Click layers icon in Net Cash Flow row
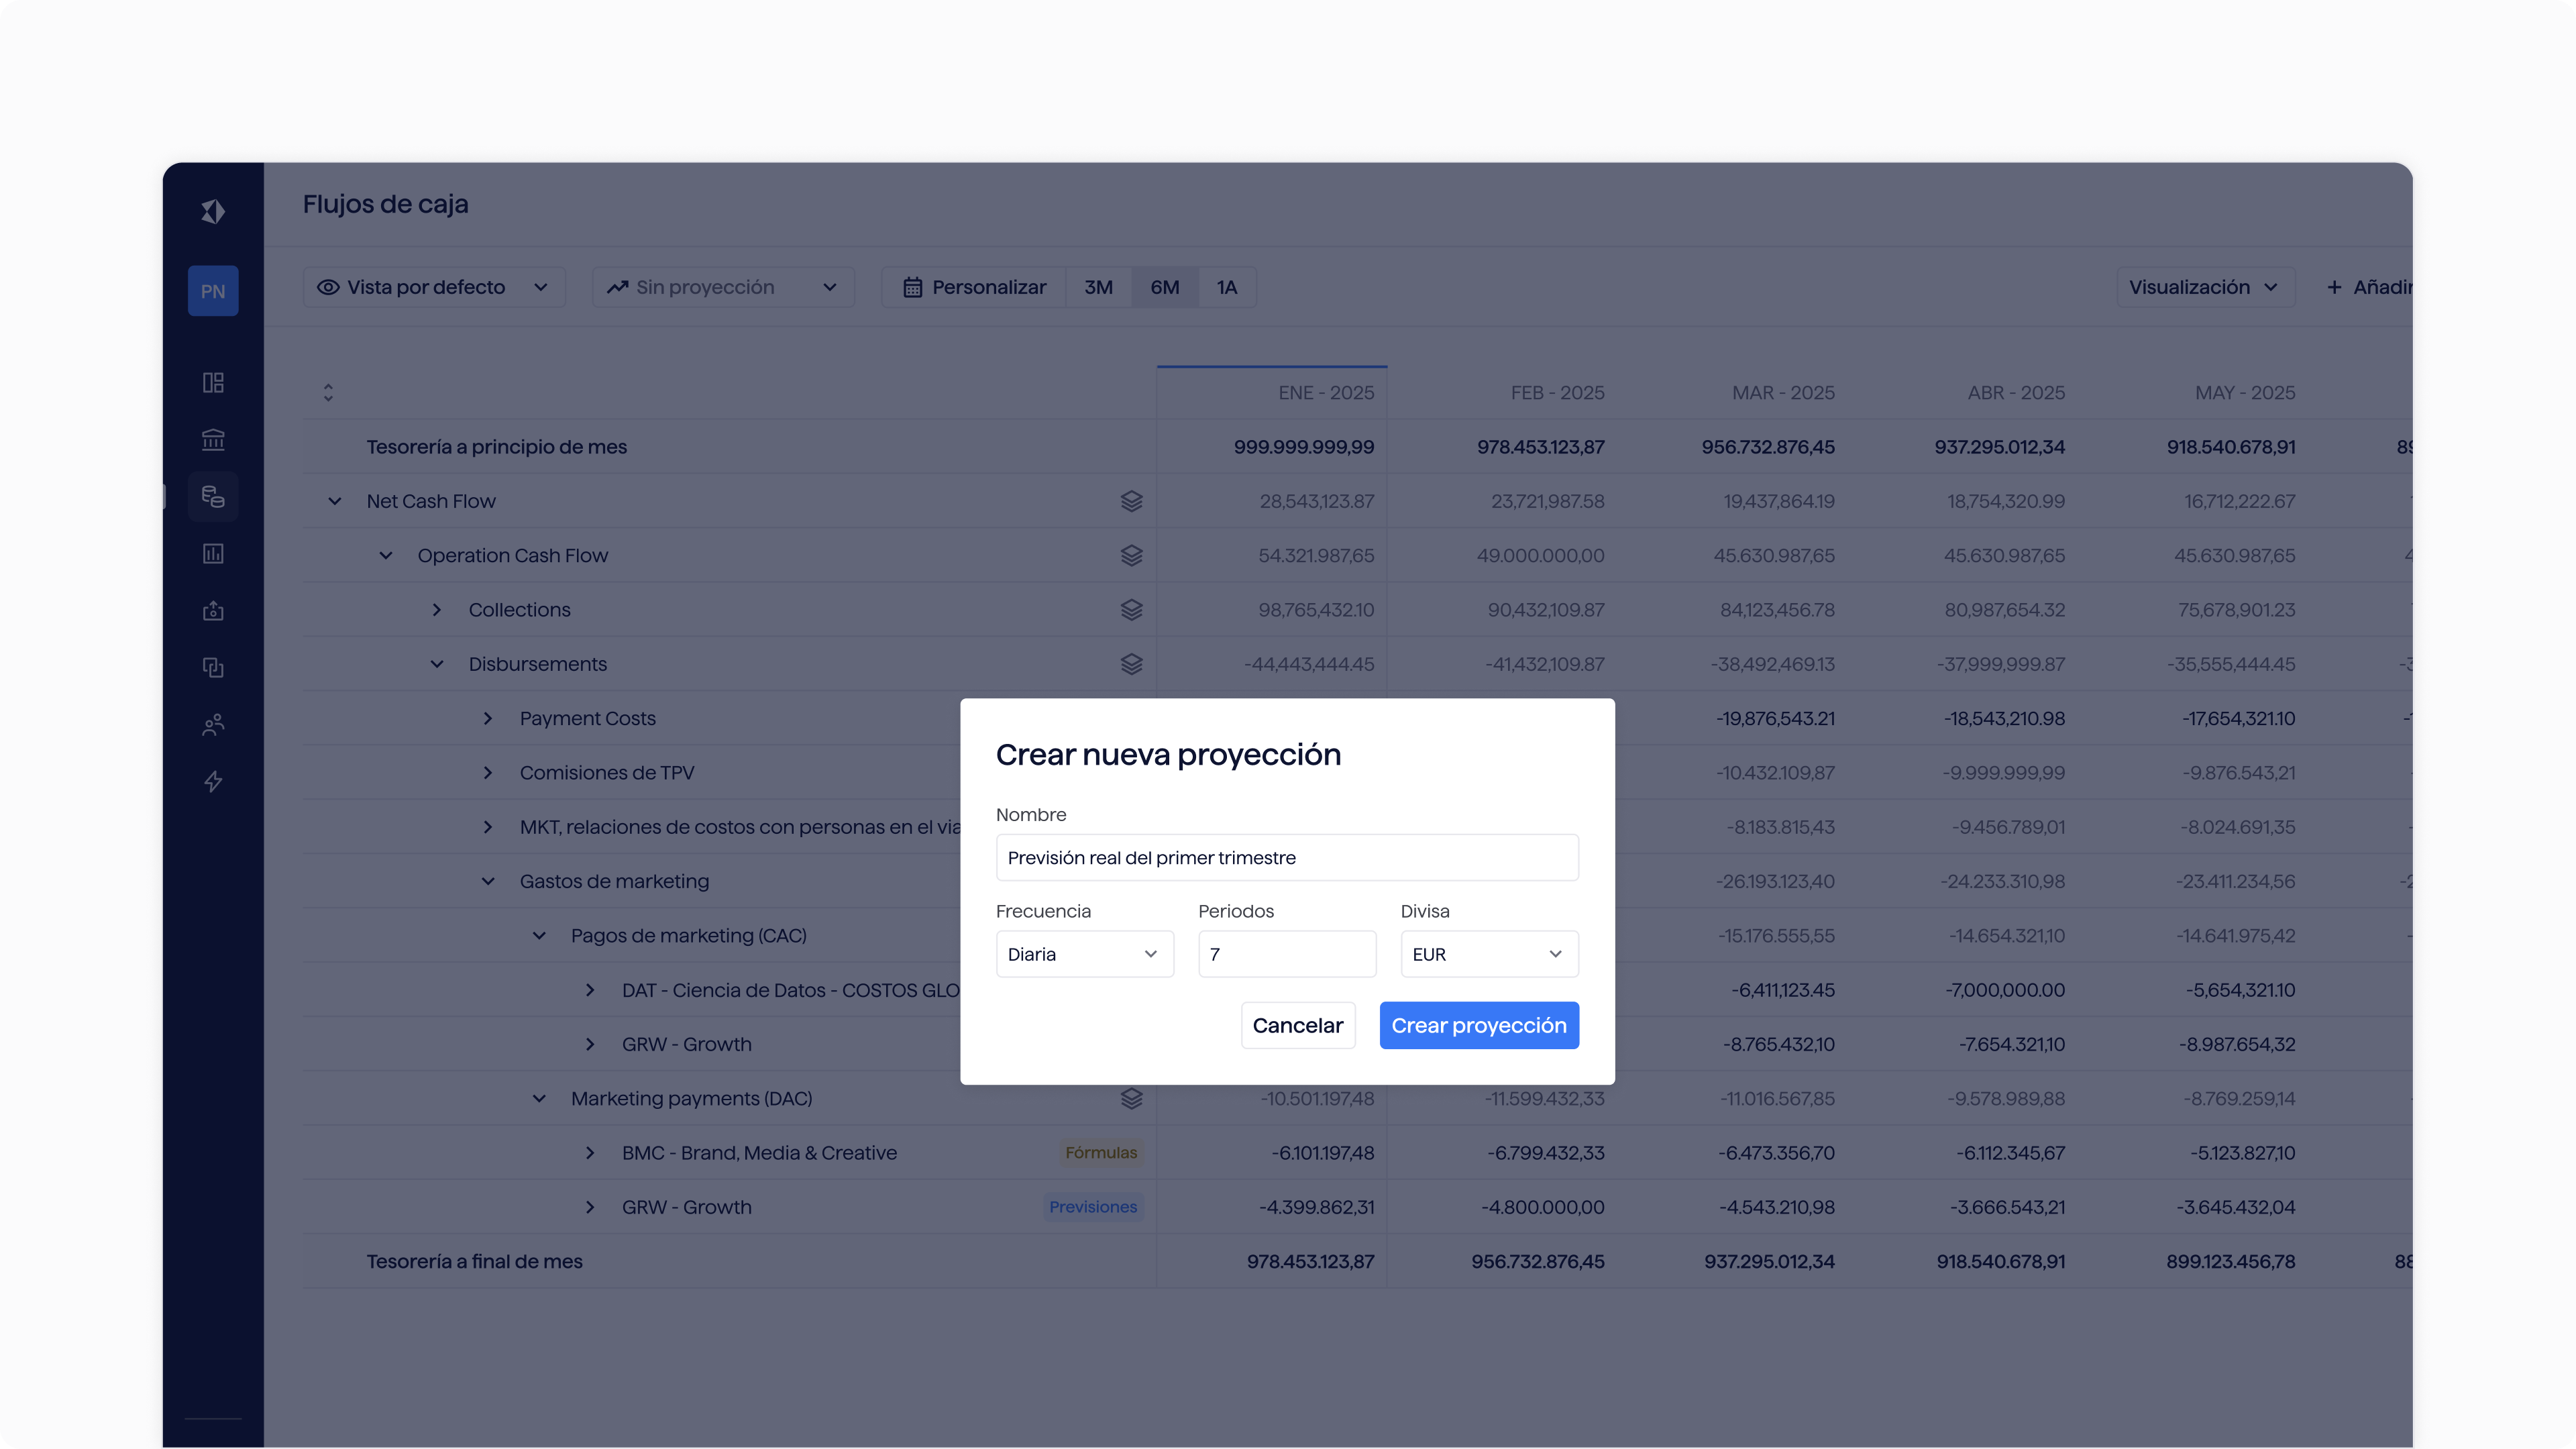 pyautogui.click(x=1131, y=501)
